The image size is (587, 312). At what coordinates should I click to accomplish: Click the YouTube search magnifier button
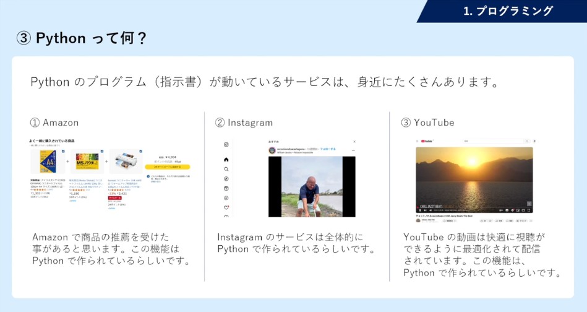527,141
